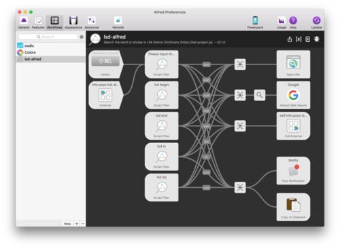
Task: Open the General preferences tab
Action: (x=24, y=23)
